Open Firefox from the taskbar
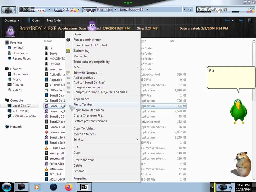The height and width of the screenshot is (192, 256). [69, 187]
